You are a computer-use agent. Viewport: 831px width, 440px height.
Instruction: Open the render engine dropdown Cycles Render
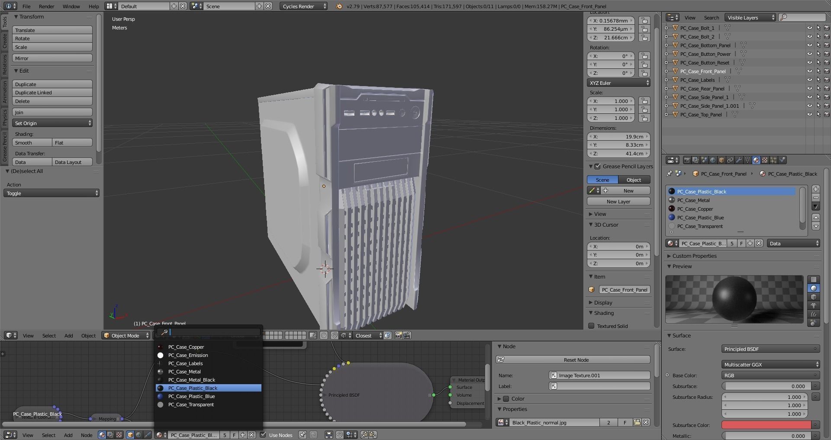click(x=304, y=6)
